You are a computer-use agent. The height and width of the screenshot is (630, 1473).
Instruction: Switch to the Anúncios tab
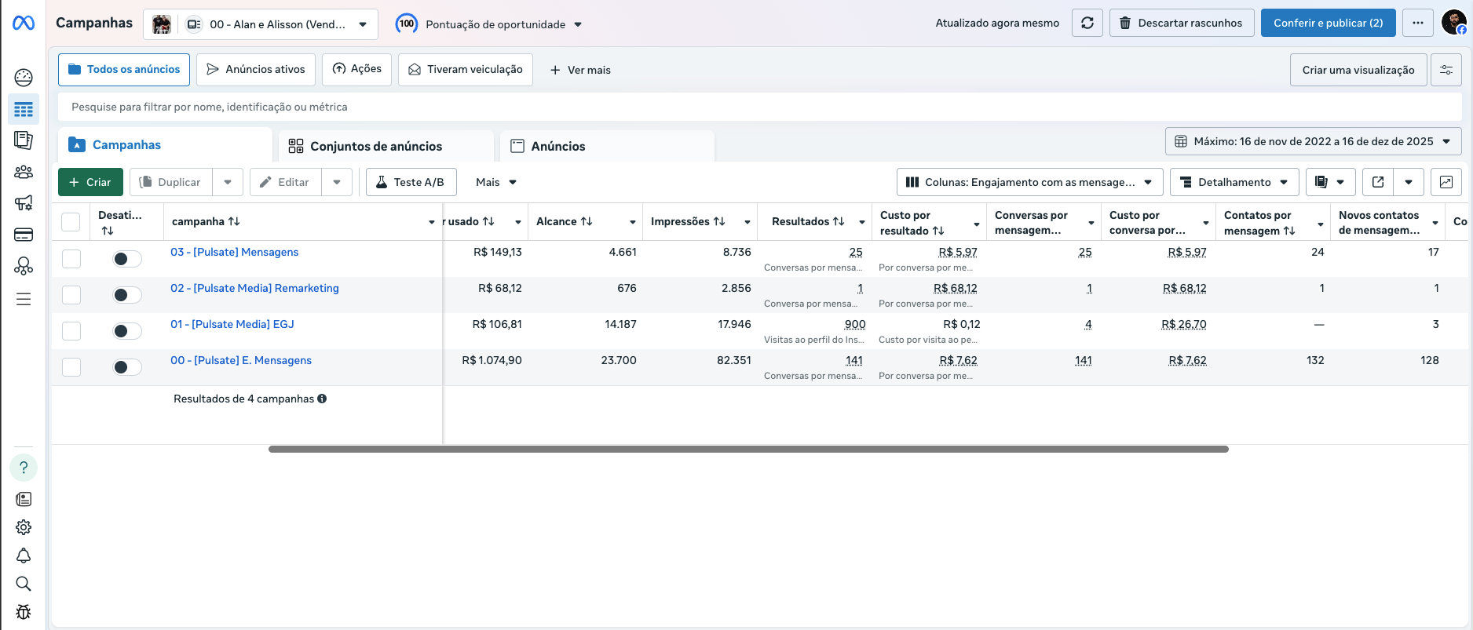tap(557, 146)
